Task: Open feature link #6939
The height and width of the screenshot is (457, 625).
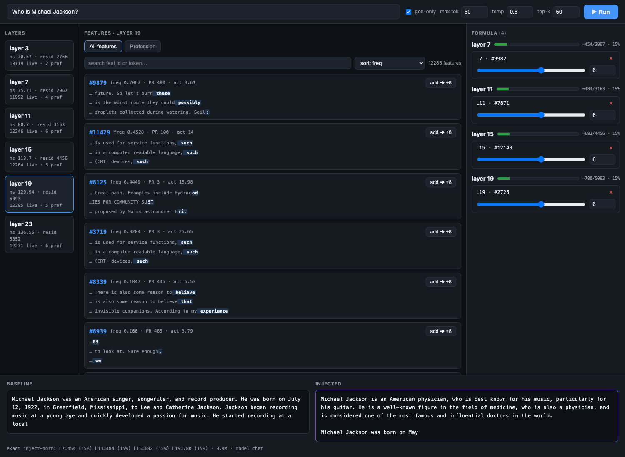Action: (x=97, y=331)
